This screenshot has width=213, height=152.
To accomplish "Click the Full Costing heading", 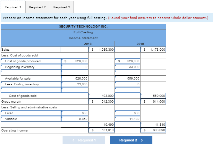I will 83,32.
